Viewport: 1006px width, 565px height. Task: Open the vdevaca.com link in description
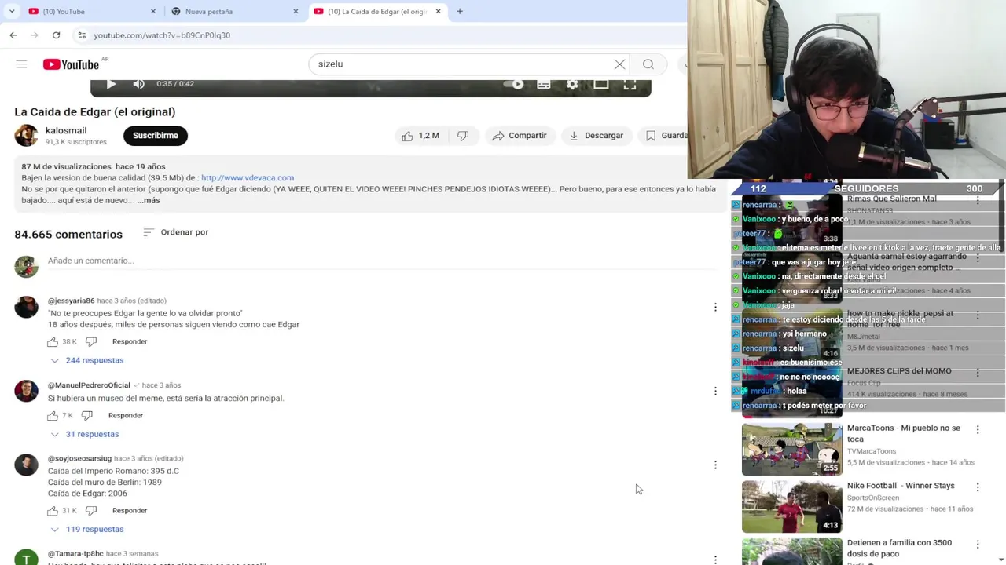click(248, 178)
